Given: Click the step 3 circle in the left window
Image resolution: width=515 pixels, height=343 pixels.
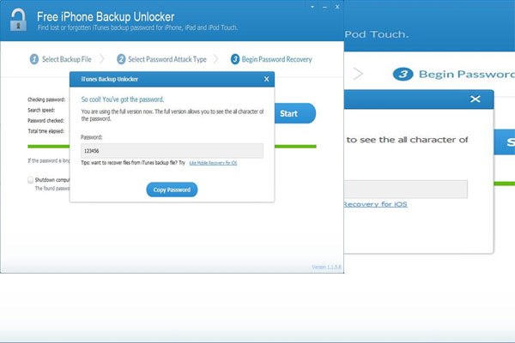Looking at the screenshot, I should point(234,59).
